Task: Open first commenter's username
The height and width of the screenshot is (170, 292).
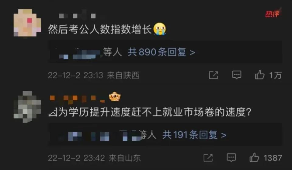Action: [x=77, y=16]
